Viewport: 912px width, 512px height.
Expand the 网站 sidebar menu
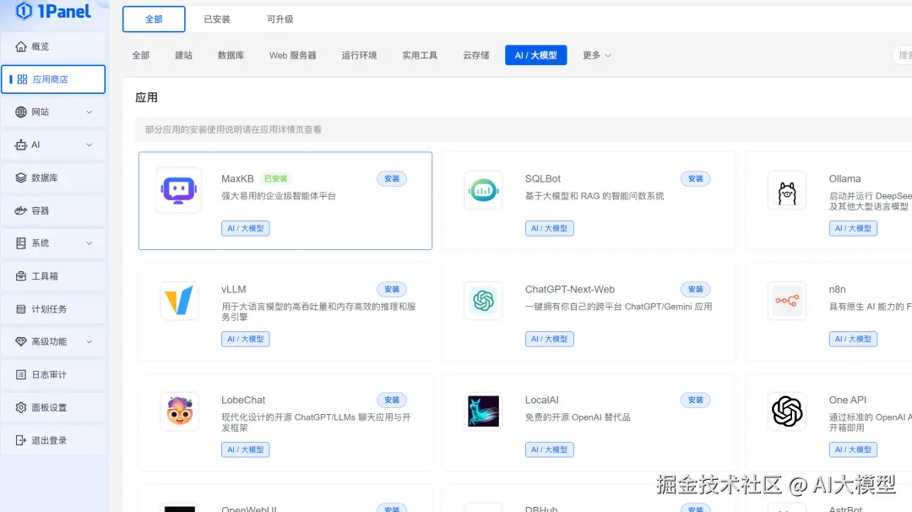[x=53, y=112]
